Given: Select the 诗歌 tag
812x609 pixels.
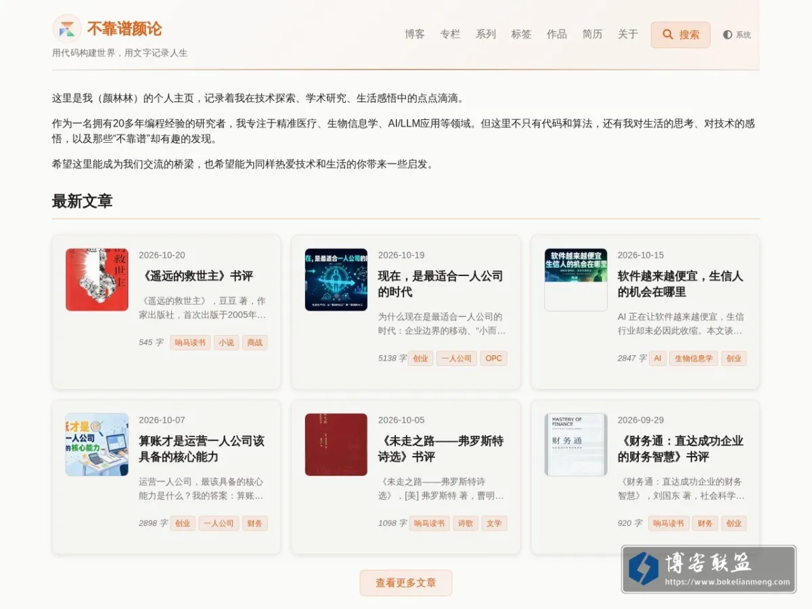Looking at the screenshot, I should (x=466, y=524).
